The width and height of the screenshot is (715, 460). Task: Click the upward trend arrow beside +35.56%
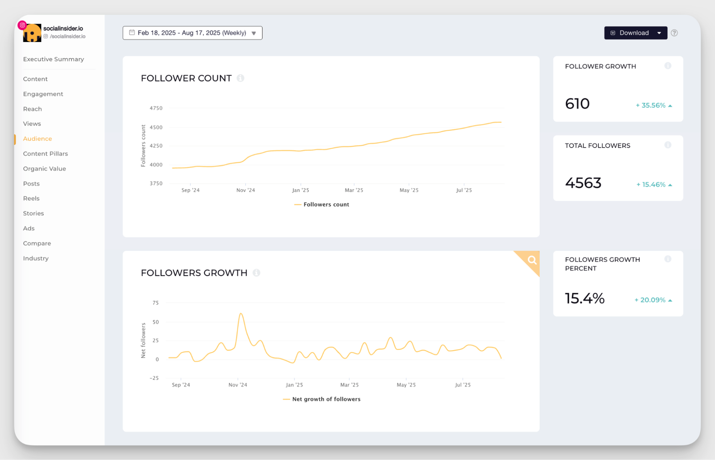(669, 106)
